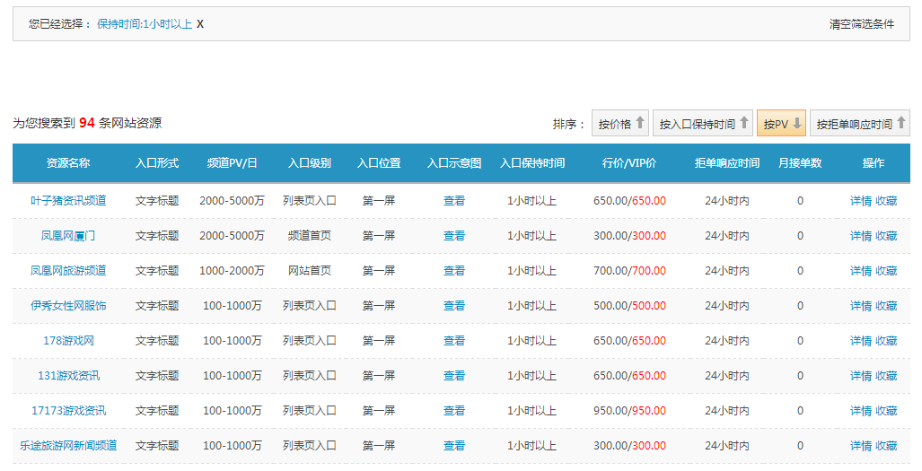Click 查看 for 17173游戏资讯
The width and height of the screenshot is (922, 471).
(454, 411)
